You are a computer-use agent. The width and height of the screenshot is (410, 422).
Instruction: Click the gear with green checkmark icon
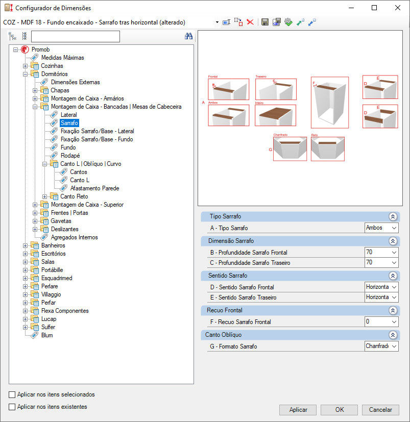click(x=288, y=22)
